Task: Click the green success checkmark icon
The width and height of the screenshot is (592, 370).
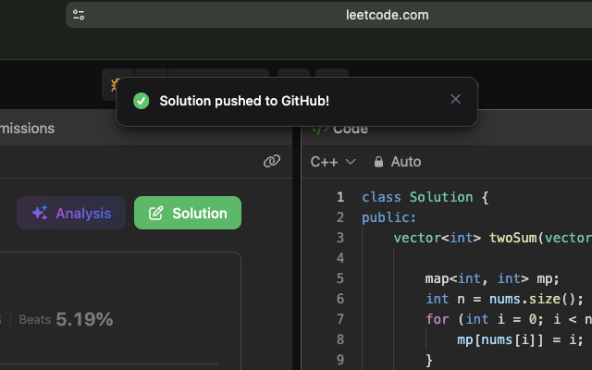Action: 142,101
